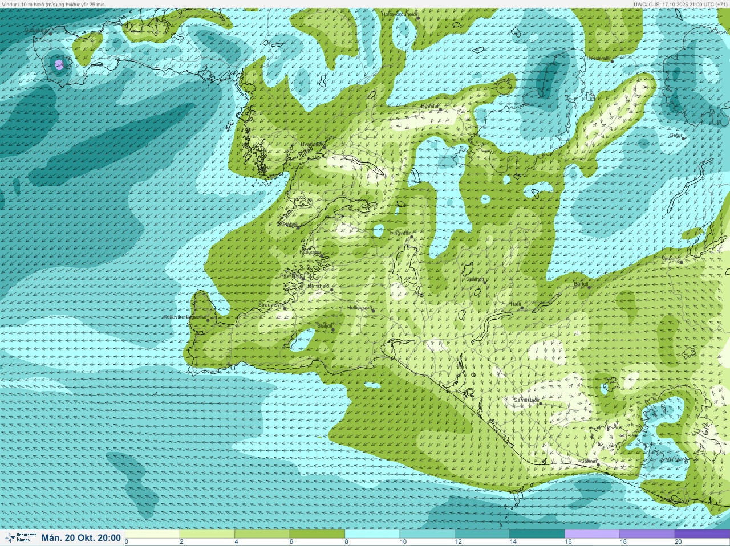Image resolution: width=730 pixels, height=546 pixels.
Task: Click the 2–4 m/s light green legend swatch
Action: click(x=208, y=534)
